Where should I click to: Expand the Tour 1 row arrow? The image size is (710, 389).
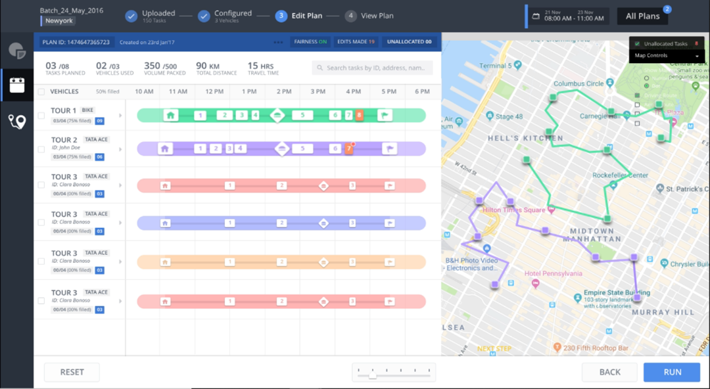click(x=120, y=116)
